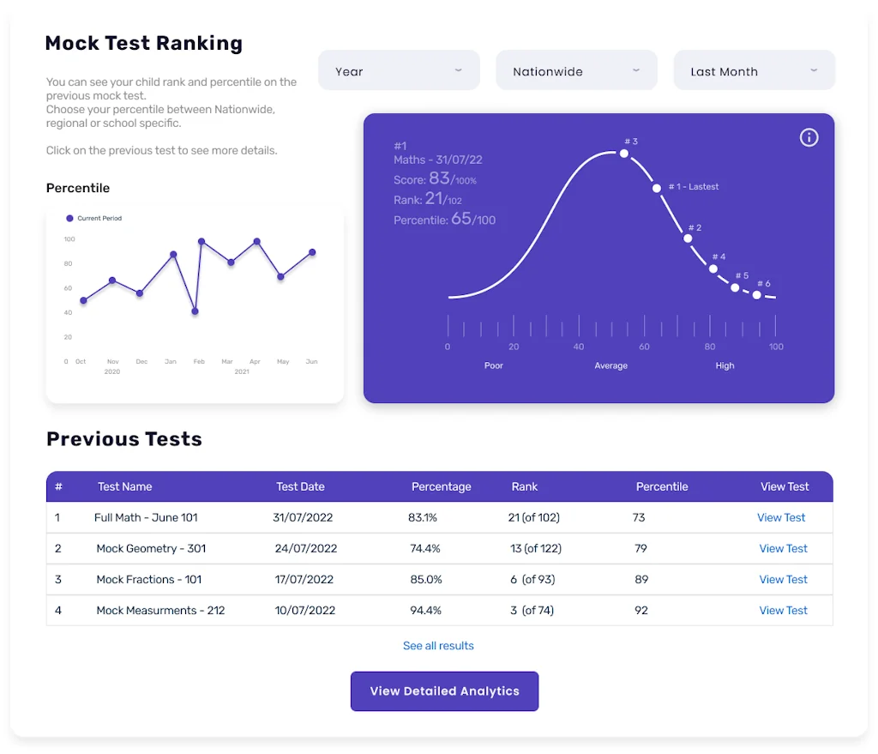The height and width of the screenshot is (754, 878).
Task: Select the Test Date header in Previous Tests
Action: [x=300, y=486]
